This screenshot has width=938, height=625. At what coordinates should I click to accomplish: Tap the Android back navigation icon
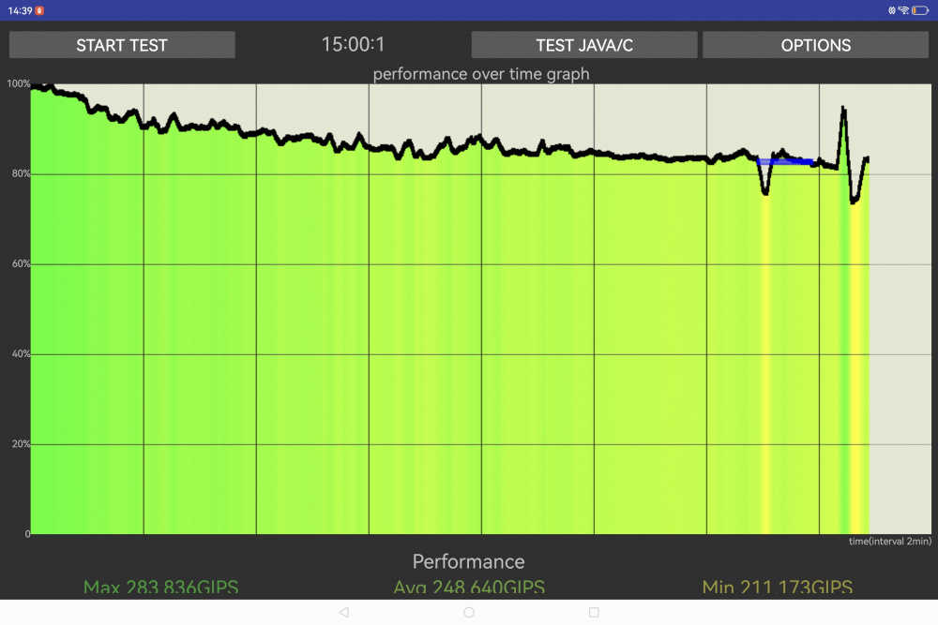point(343,612)
